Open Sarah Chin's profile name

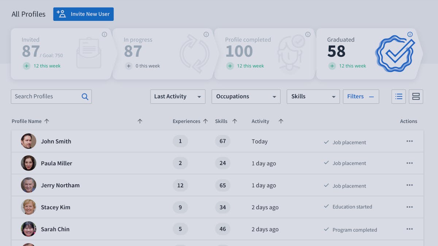point(55,229)
